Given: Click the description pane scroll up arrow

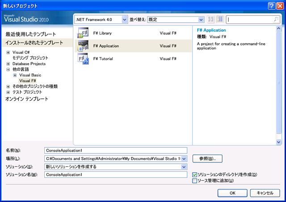Looking at the screenshot, I should pos(278,28).
